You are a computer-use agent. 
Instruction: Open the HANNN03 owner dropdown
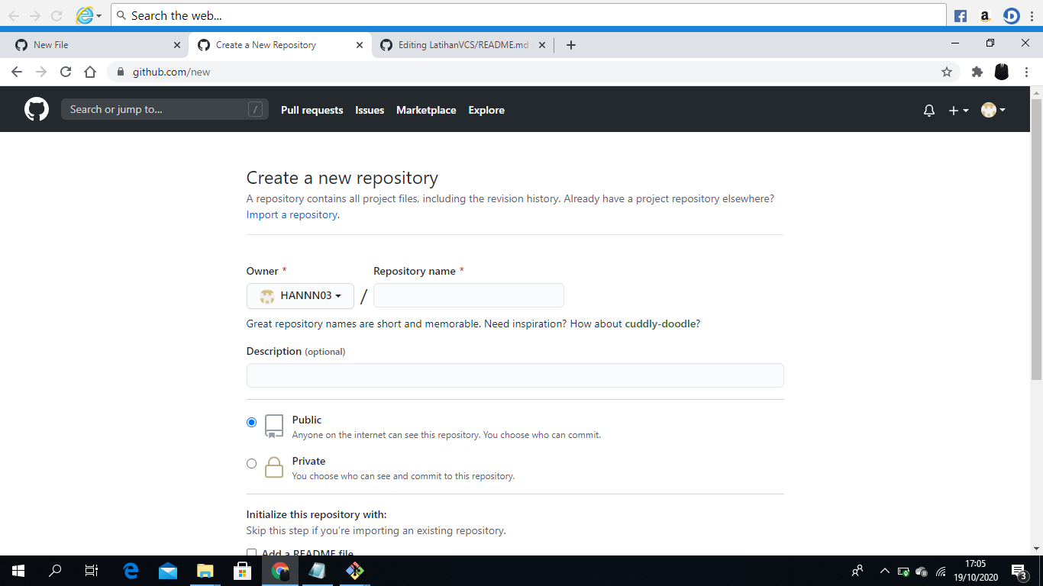point(300,296)
